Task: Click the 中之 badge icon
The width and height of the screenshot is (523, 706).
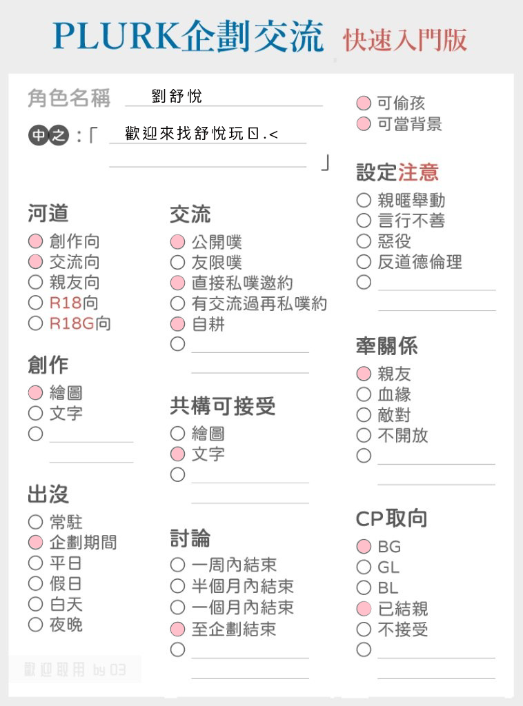Action: (x=49, y=135)
